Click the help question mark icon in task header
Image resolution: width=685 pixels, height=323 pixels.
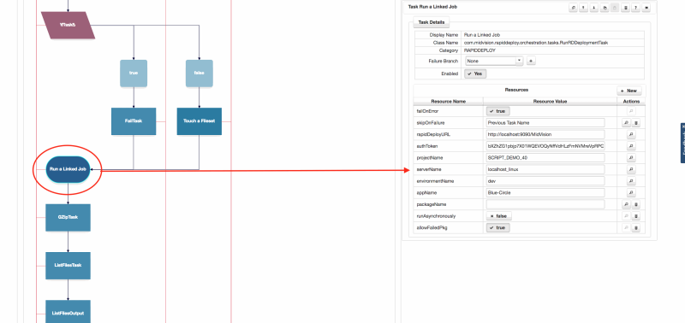click(x=636, y=8)
